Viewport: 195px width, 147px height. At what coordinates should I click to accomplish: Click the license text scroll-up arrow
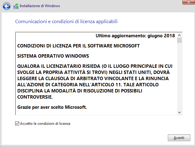[179, 35]
